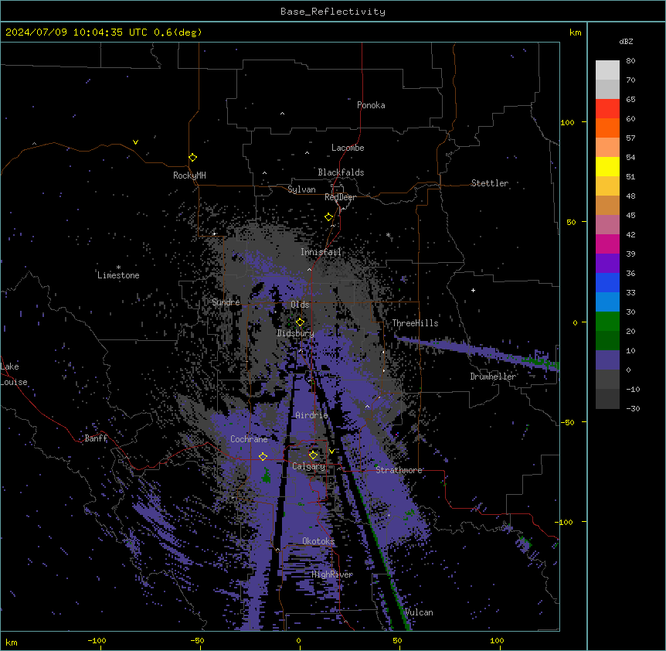Click the Lake Louise label

[14, 374]
